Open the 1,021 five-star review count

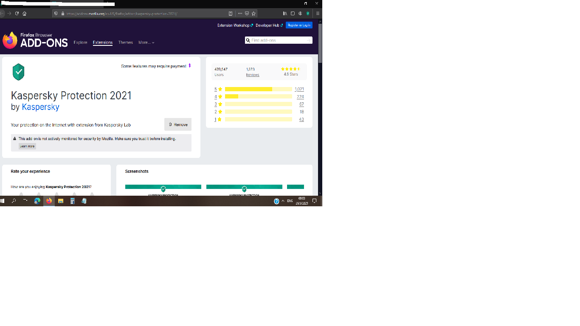click(x=299, y=89)
